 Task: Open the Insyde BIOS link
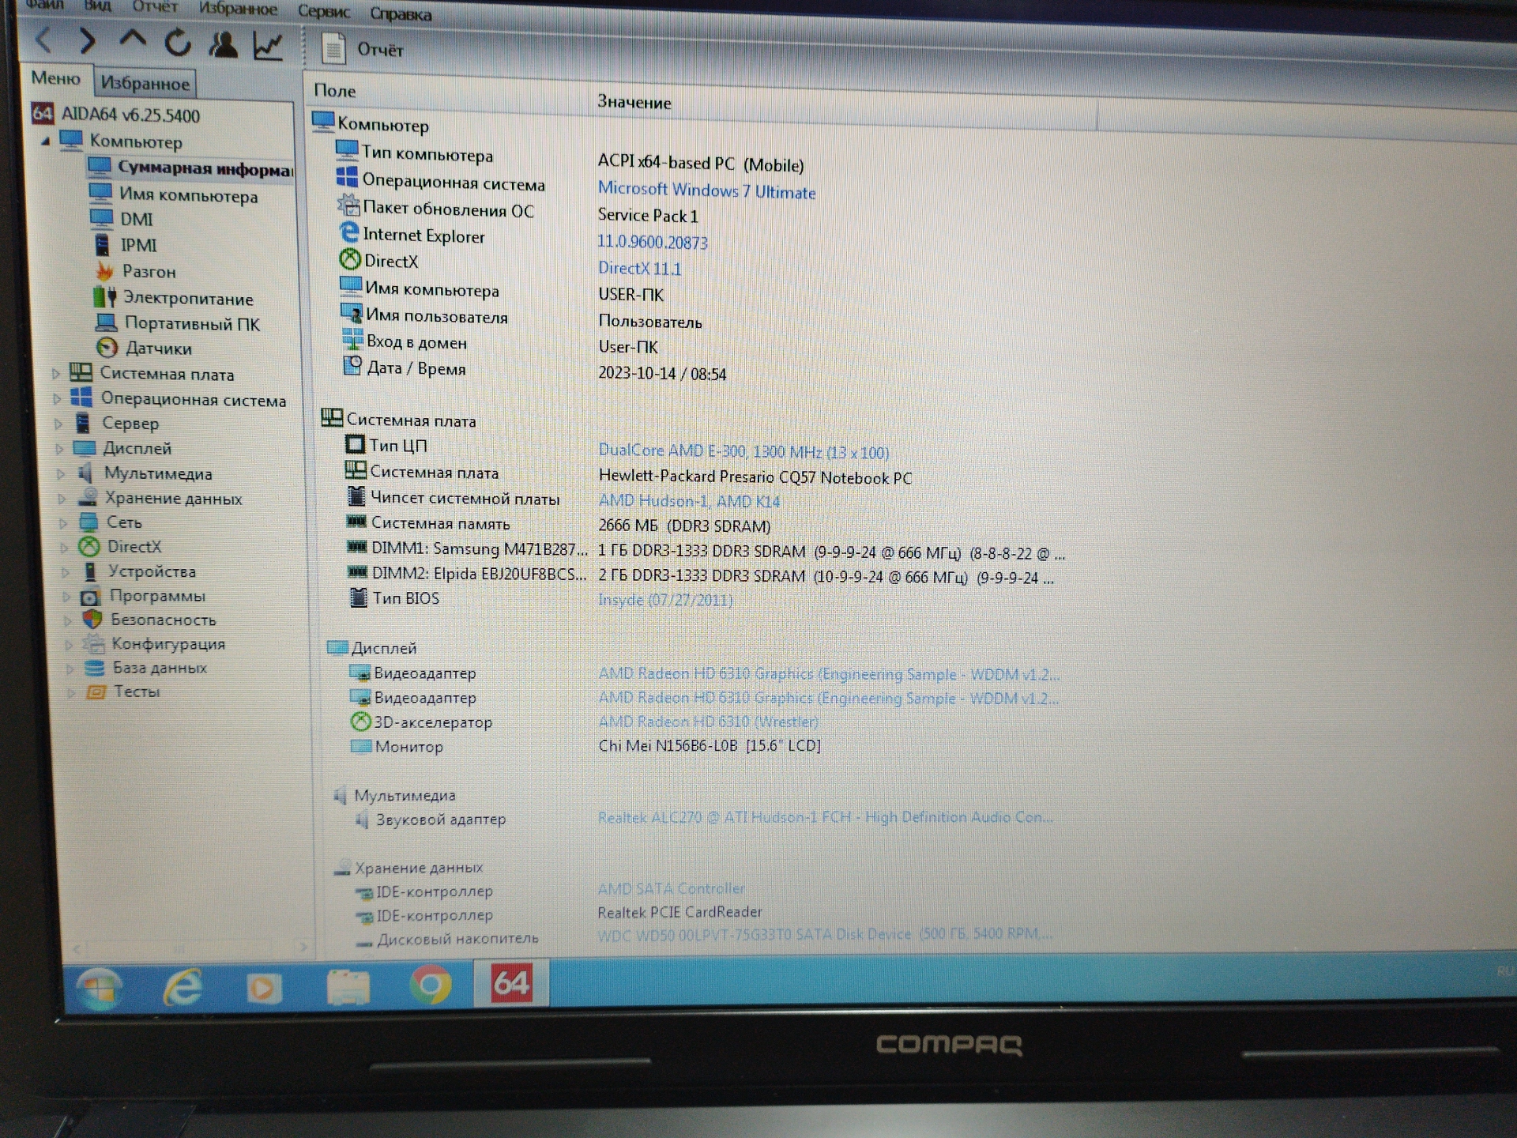(665, 600)
